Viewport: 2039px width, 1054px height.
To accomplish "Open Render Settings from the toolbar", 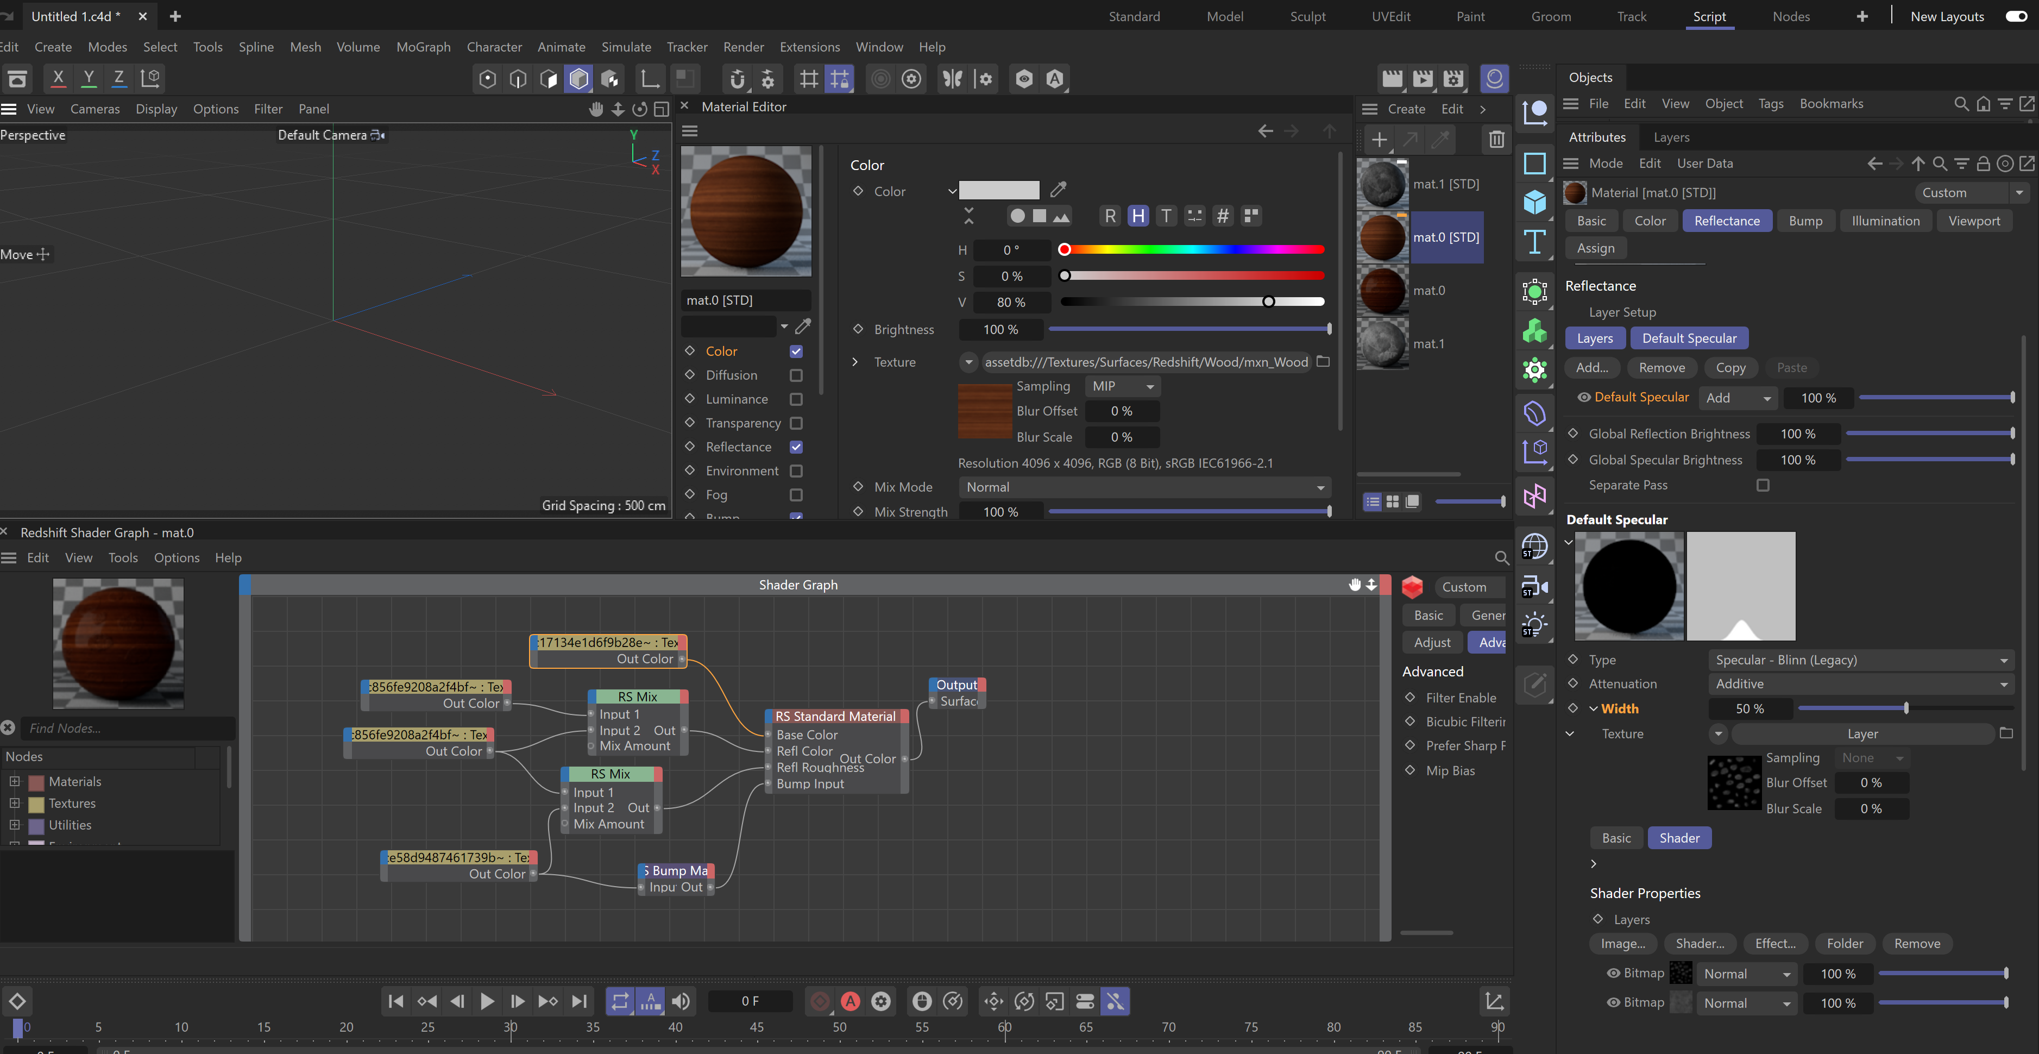I will (1454, 78).
